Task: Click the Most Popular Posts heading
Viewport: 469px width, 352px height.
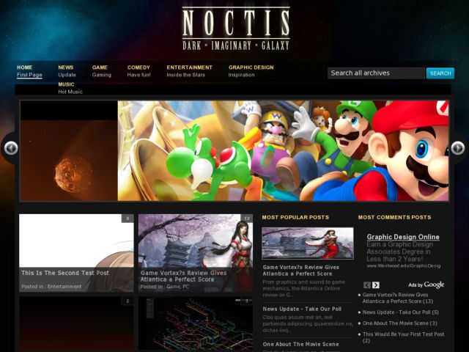Action: [x=295, y=217]
